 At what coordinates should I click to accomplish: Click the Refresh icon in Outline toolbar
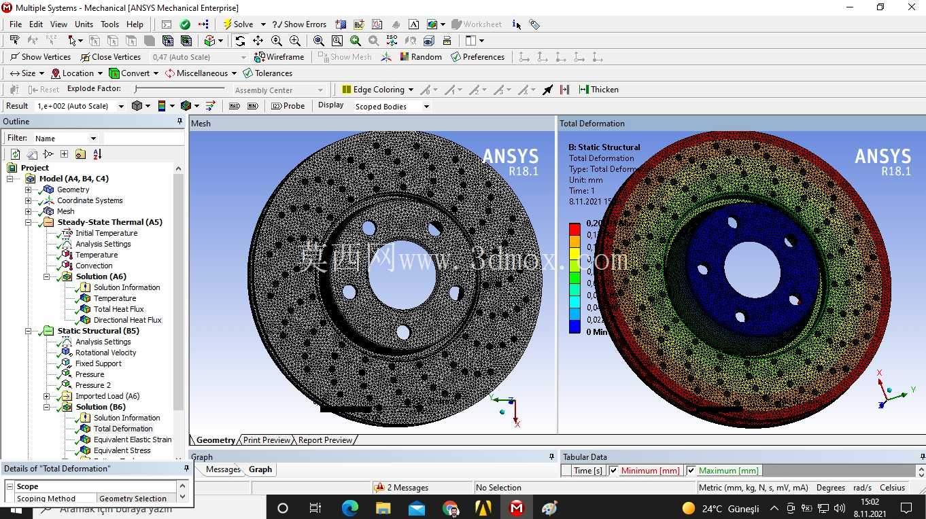(16, 154)
